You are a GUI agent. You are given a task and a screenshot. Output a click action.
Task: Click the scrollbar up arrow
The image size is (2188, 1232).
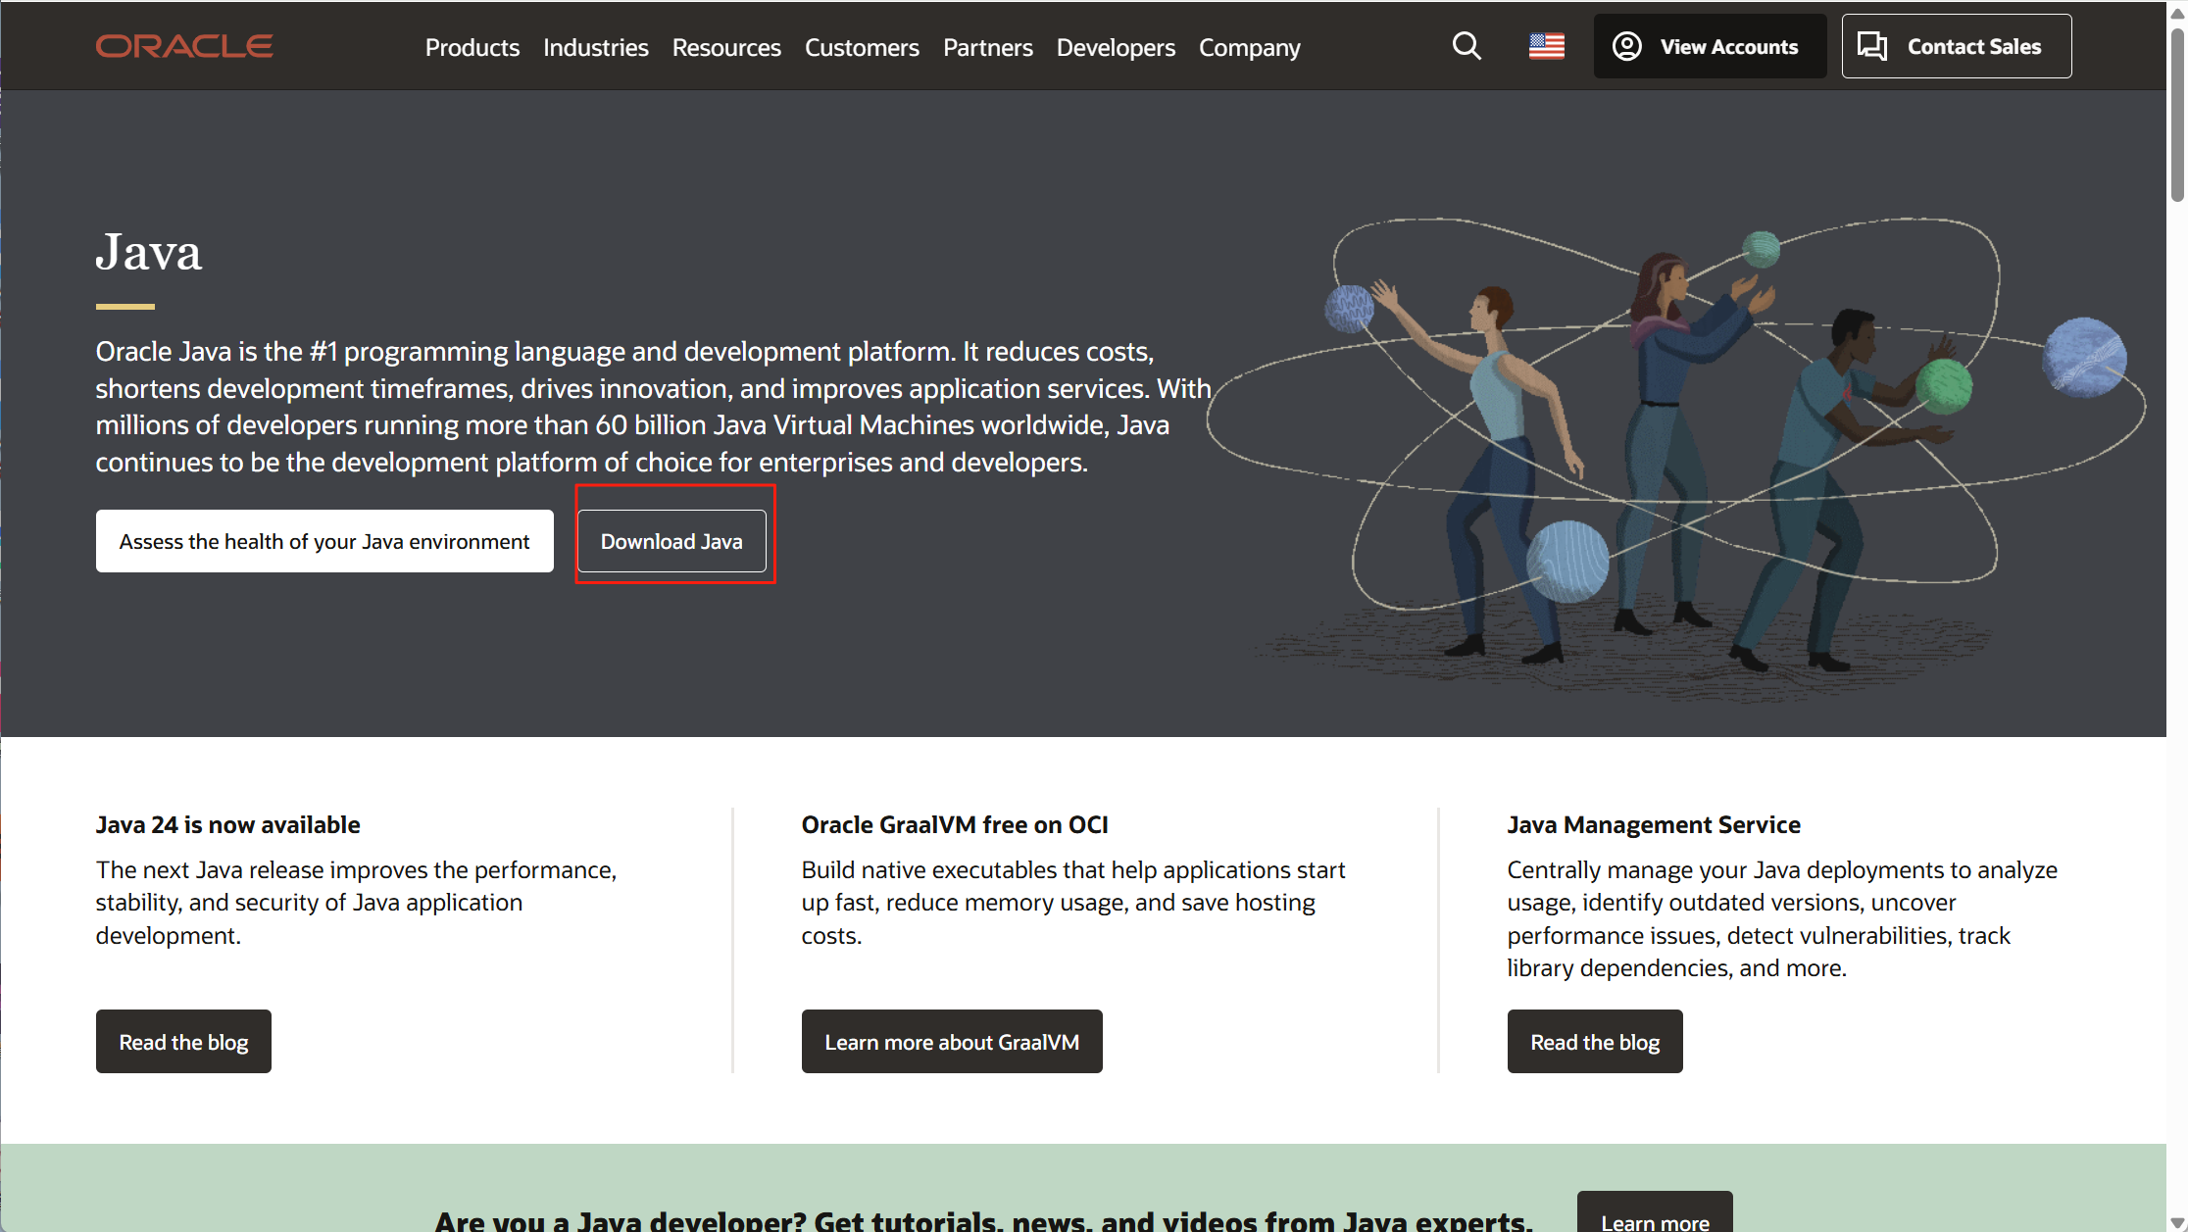[x=2177, y=12]
